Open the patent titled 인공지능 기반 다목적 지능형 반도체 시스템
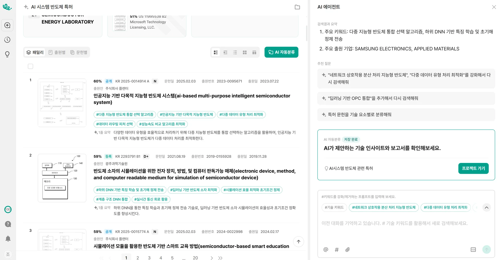The height and width of the screenshot is (260, 501). [x=192, y=99]
